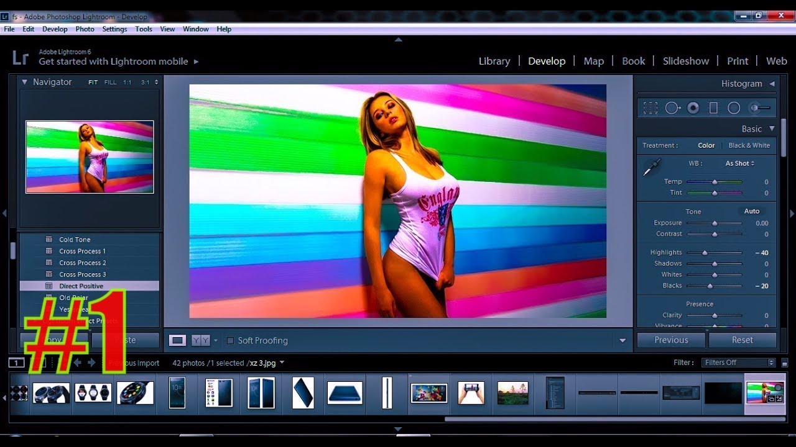Expand the Histogram panel triangle
This screenshot has height=447, width=796.
pos(772,83)
